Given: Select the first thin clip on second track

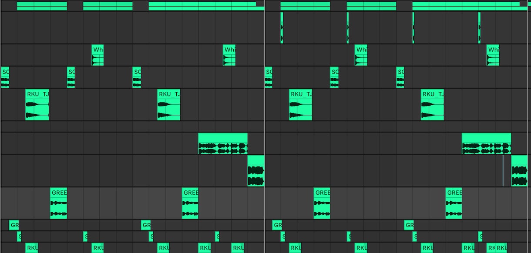Looking at the screenshot, I should [282, 27].
